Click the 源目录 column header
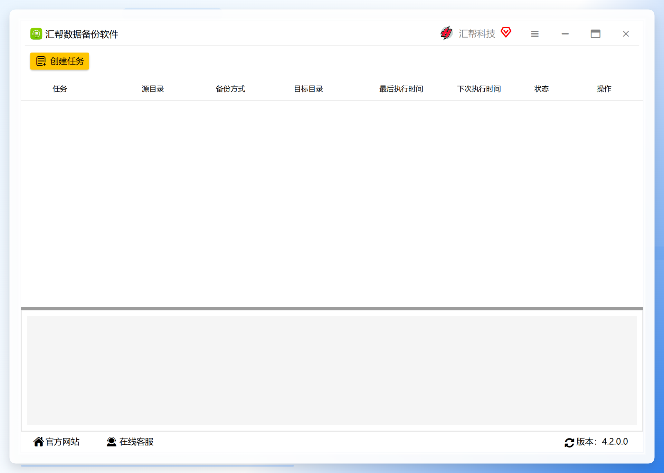Screen dimensions: 664x473 point(153,89)
